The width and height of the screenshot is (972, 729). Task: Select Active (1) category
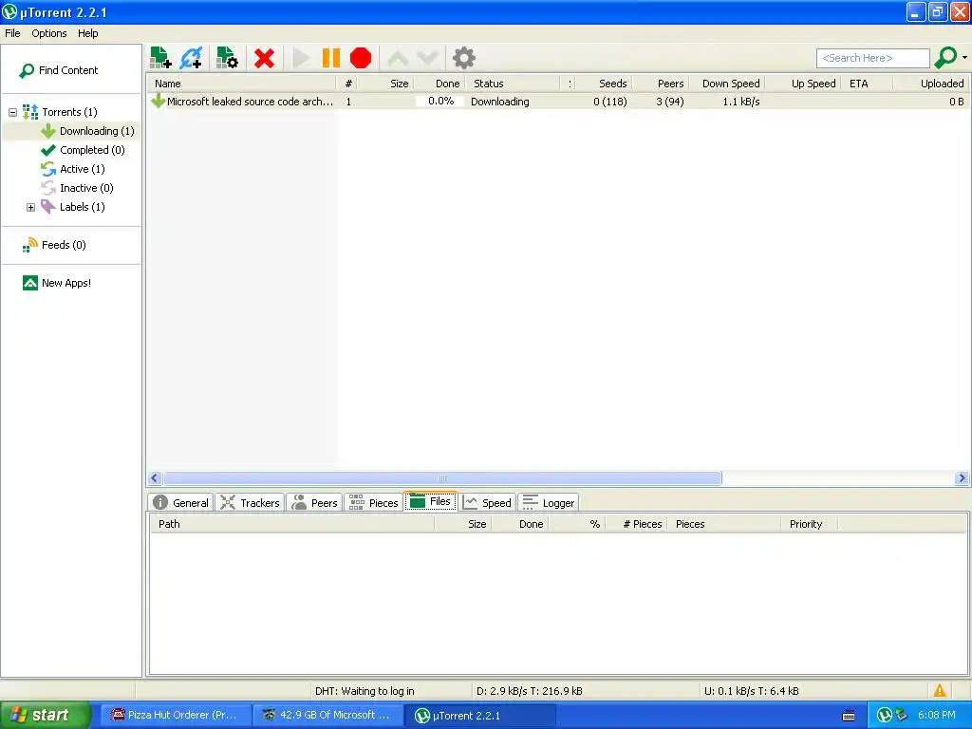click(72, 169)
